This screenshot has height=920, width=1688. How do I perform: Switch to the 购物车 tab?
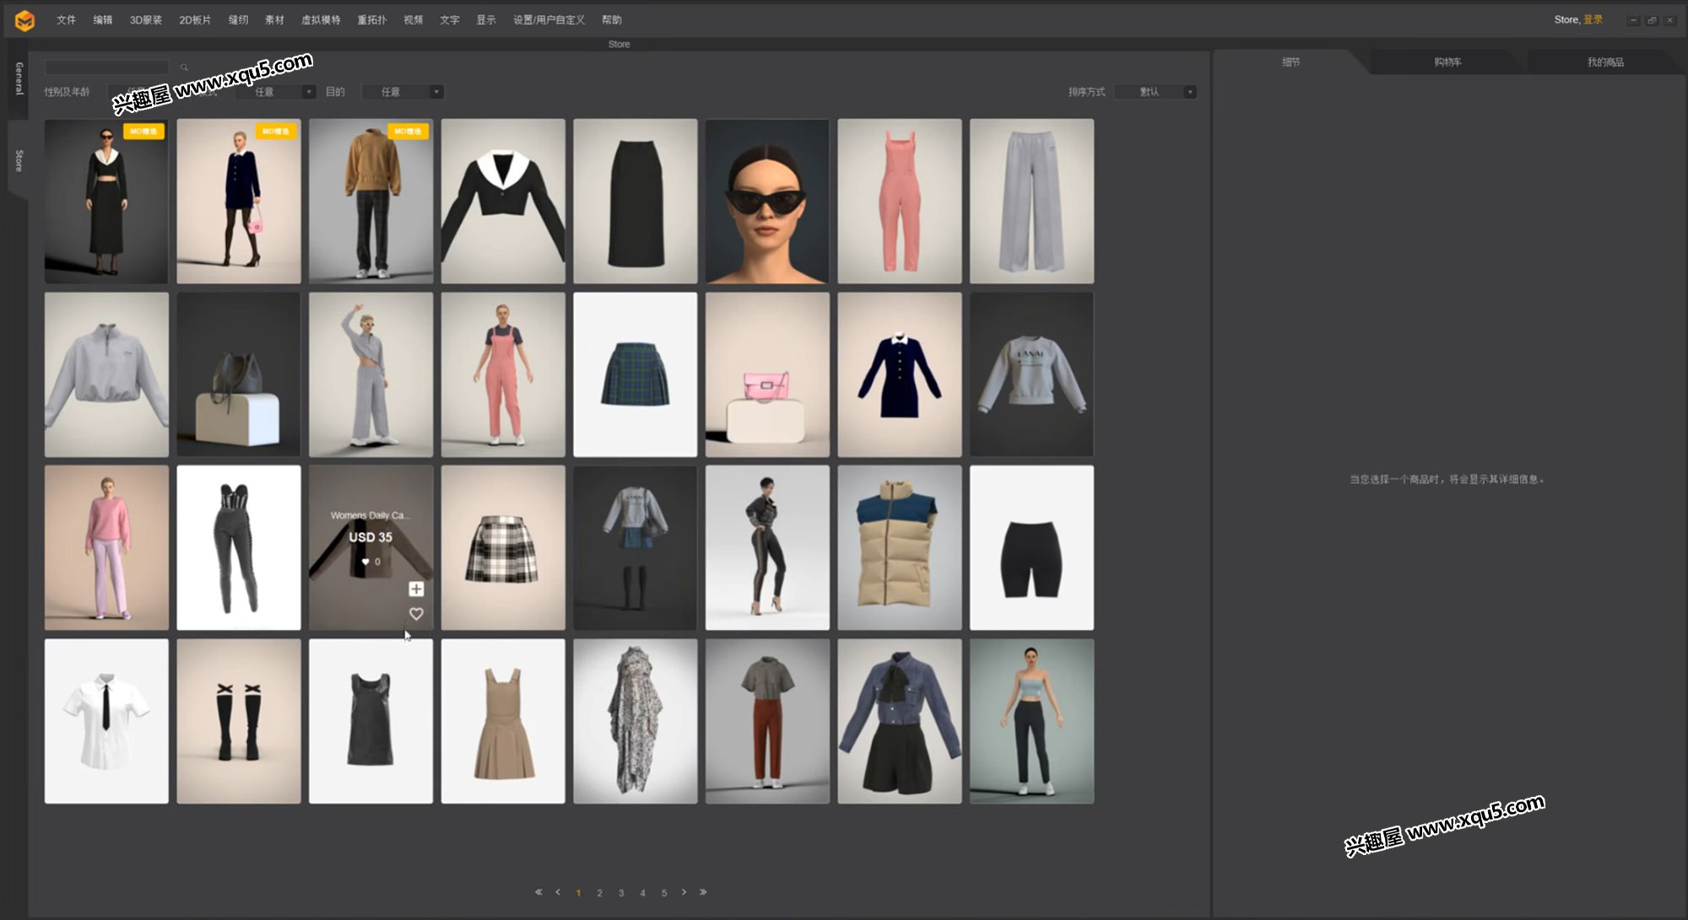pos(1447,62)
